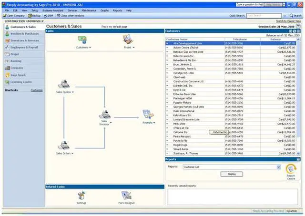Click the DBM toolbar button
This screenshot has height=216, width=305.
point(49,16)
